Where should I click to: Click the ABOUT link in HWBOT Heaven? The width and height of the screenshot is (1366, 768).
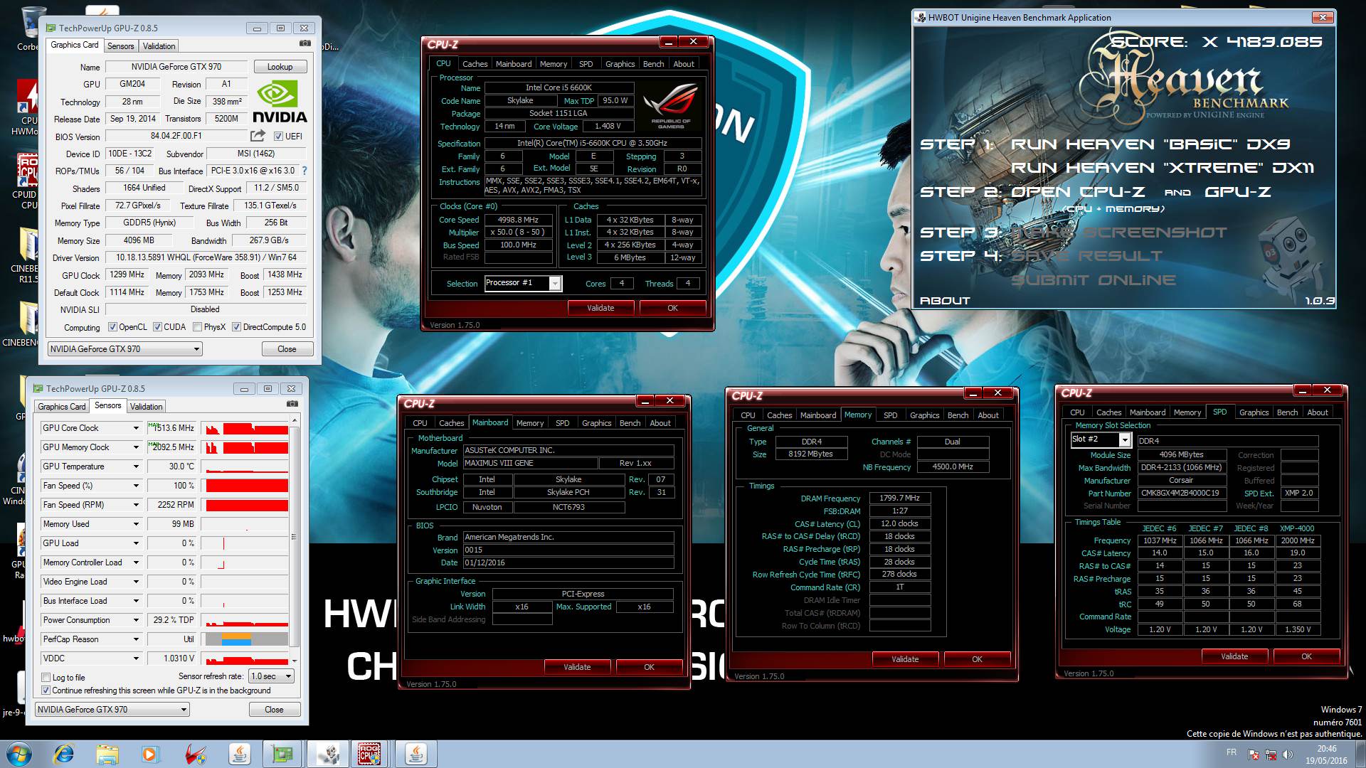click(945, 301)
